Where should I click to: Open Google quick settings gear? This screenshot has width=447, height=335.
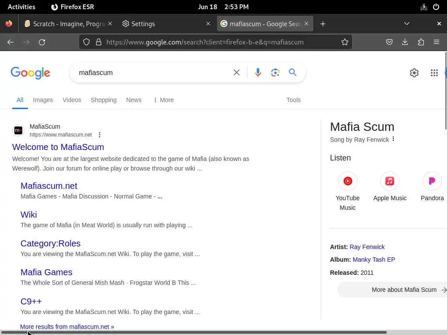[414, 73]
